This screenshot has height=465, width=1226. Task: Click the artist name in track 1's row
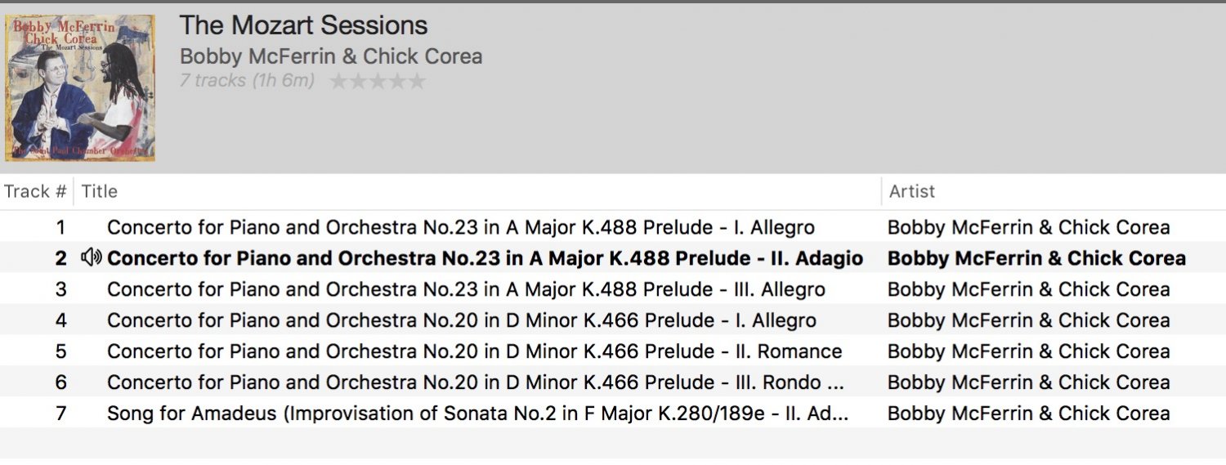coord(1028,227)
